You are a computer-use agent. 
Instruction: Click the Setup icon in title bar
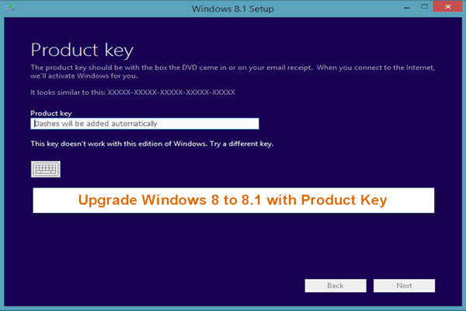10,9
